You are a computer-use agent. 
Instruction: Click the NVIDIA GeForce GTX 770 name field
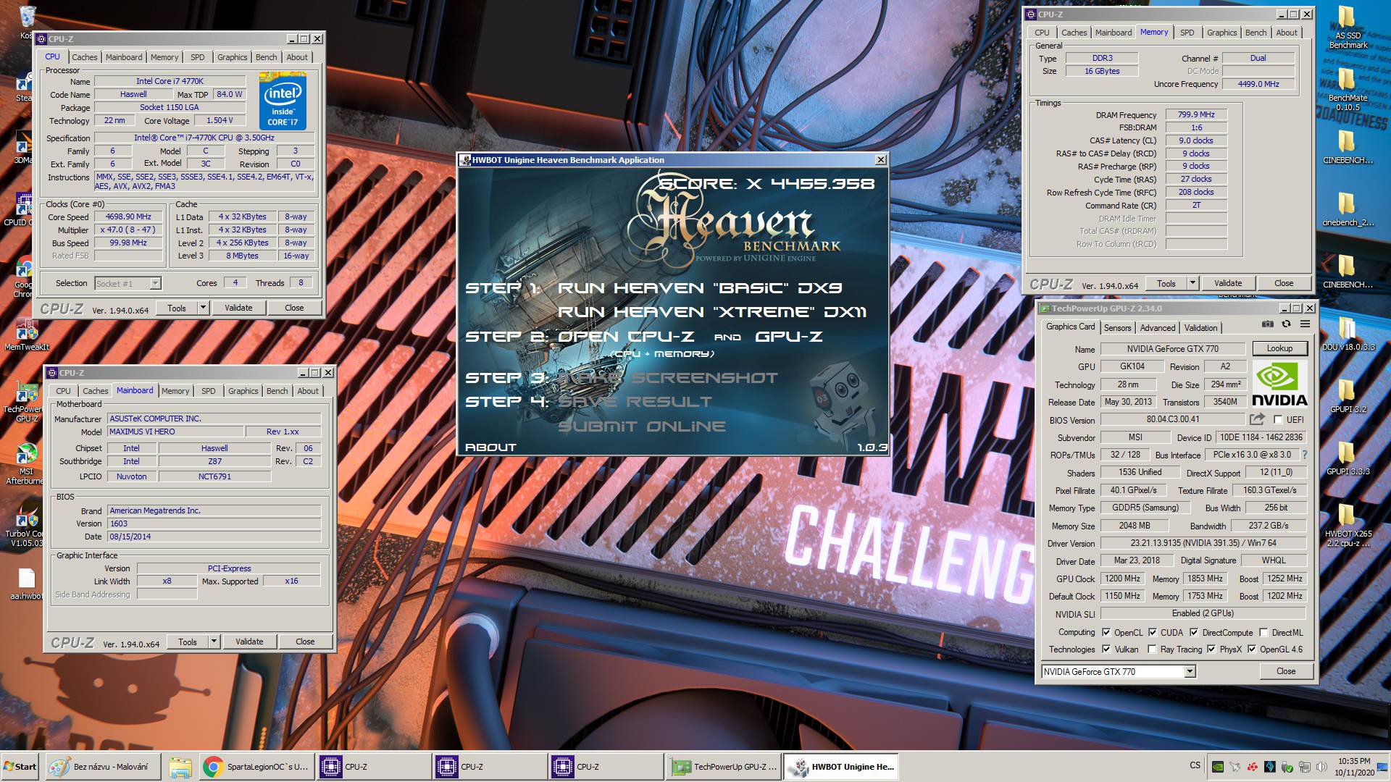point(1172,349)
